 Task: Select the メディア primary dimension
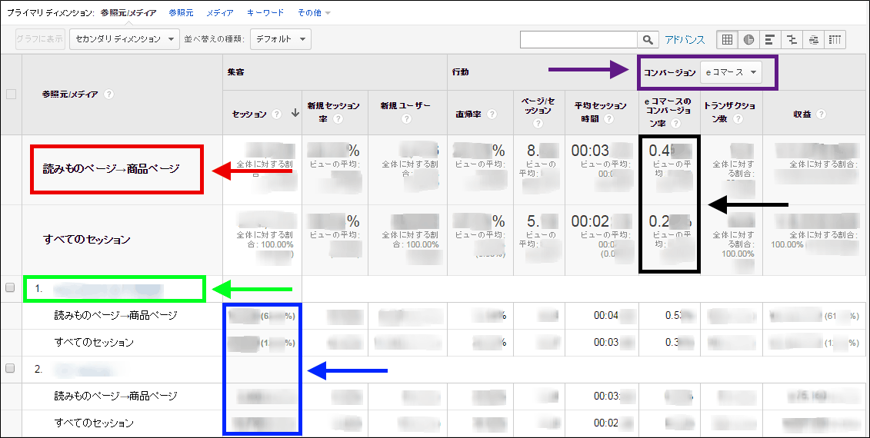click(x=220, y=13)
